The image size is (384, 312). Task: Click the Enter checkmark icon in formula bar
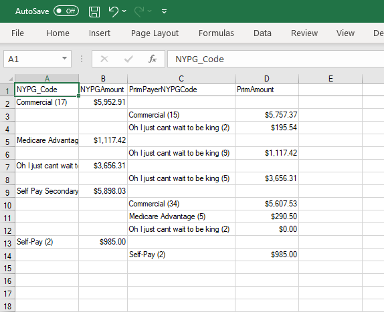click(x=128, y=59)
